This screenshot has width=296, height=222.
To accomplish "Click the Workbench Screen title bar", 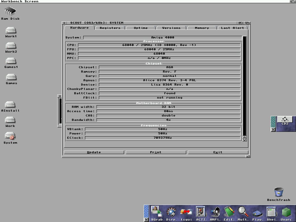I will click(x=145, y=1).
